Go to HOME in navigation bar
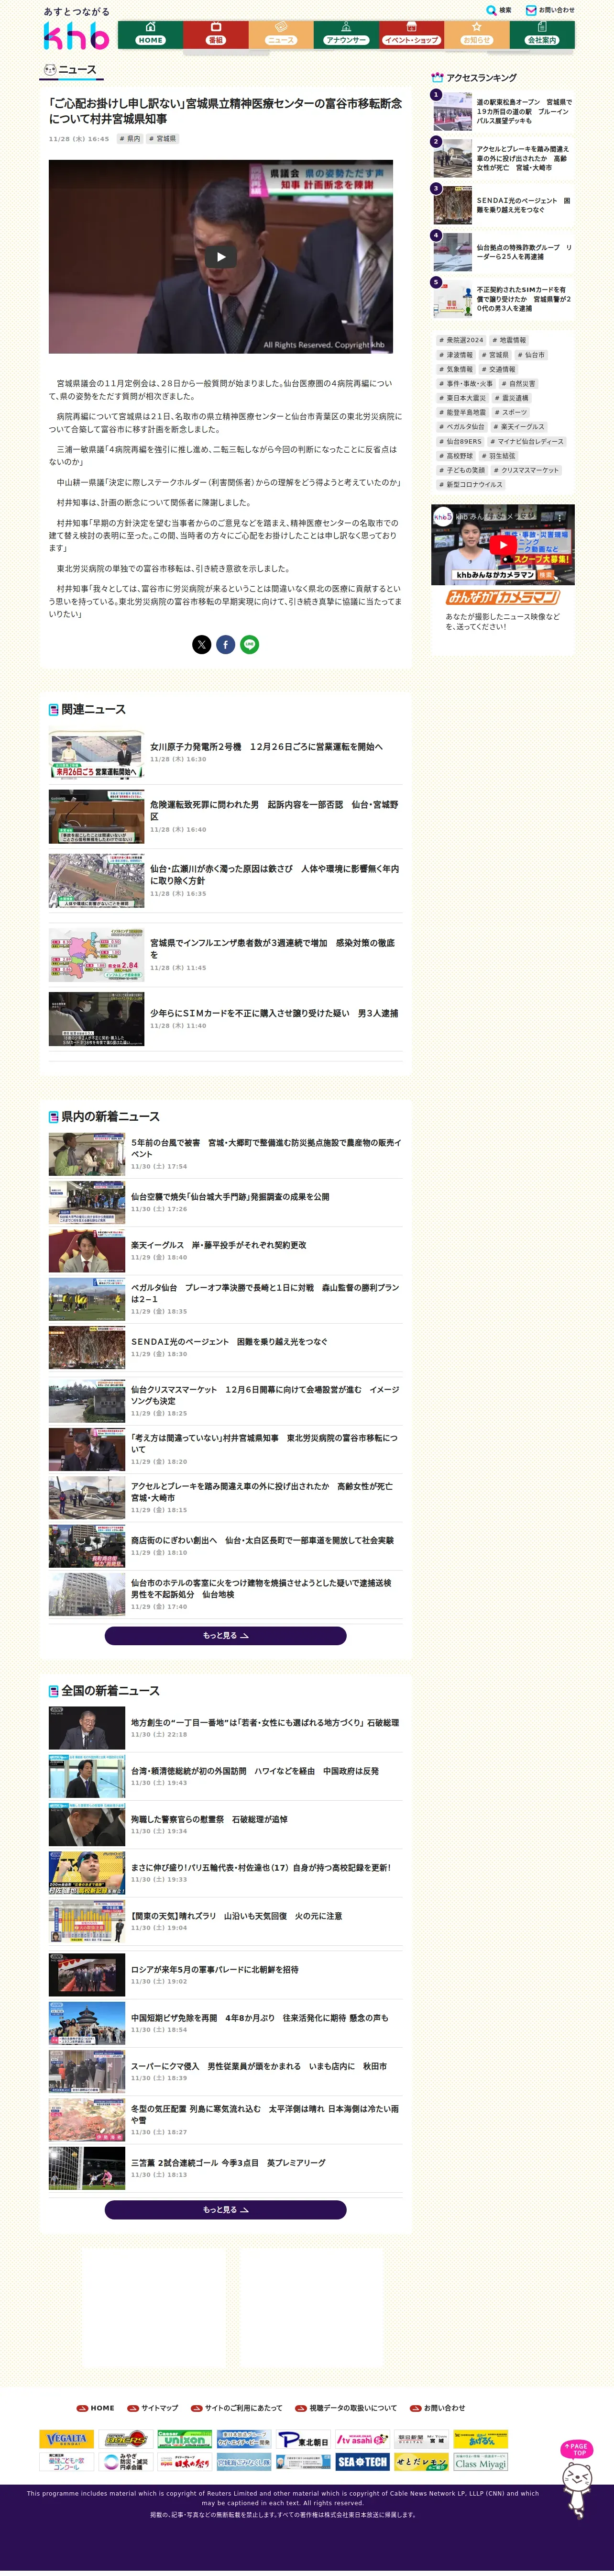Screen dimensions: 614x2576 (150, 34)
